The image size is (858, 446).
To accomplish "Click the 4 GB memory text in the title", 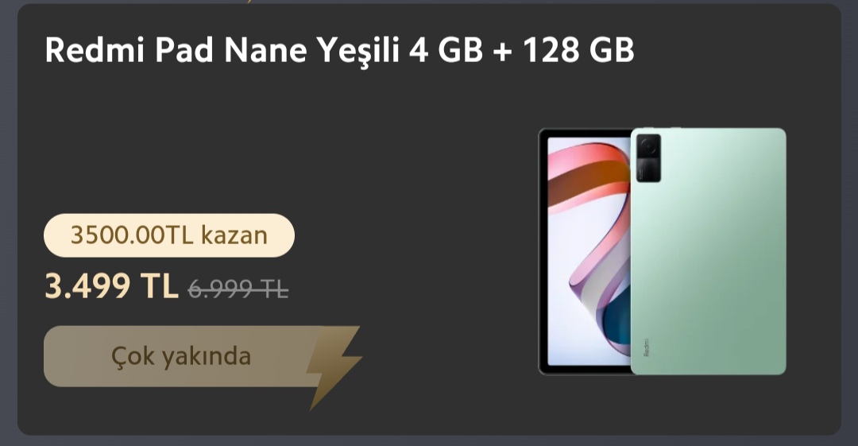I will pos(448,50).
